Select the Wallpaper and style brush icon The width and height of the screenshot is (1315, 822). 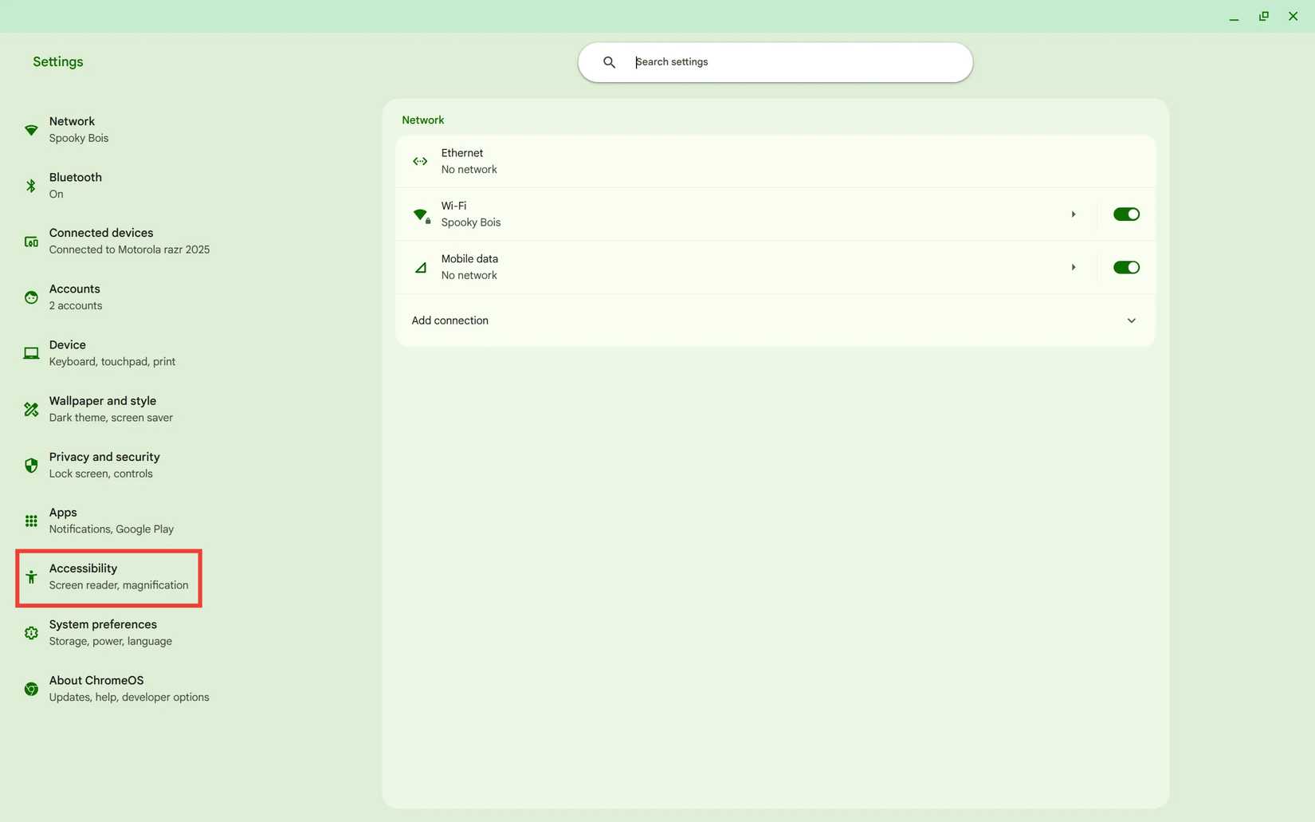[31, 408]
